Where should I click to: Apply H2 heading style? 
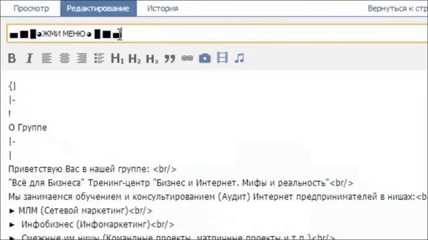pyautogui.click(x=134, y=58)
